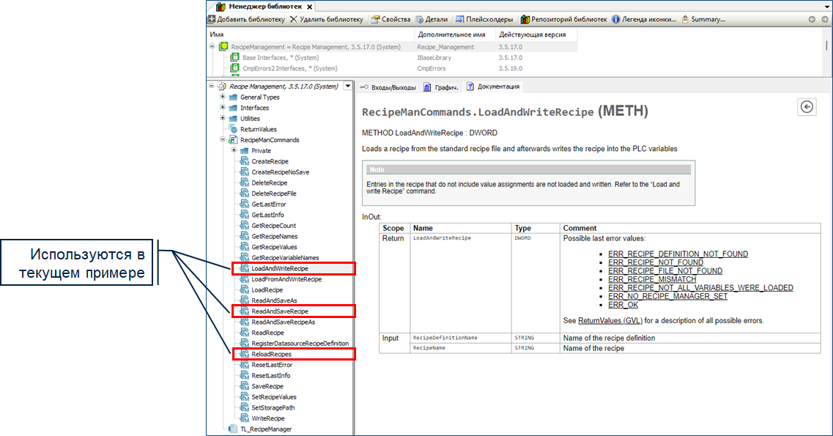Select the ReloadRecipes method in tree
Viewport: 833px width, 436px height.
(271, 354)
